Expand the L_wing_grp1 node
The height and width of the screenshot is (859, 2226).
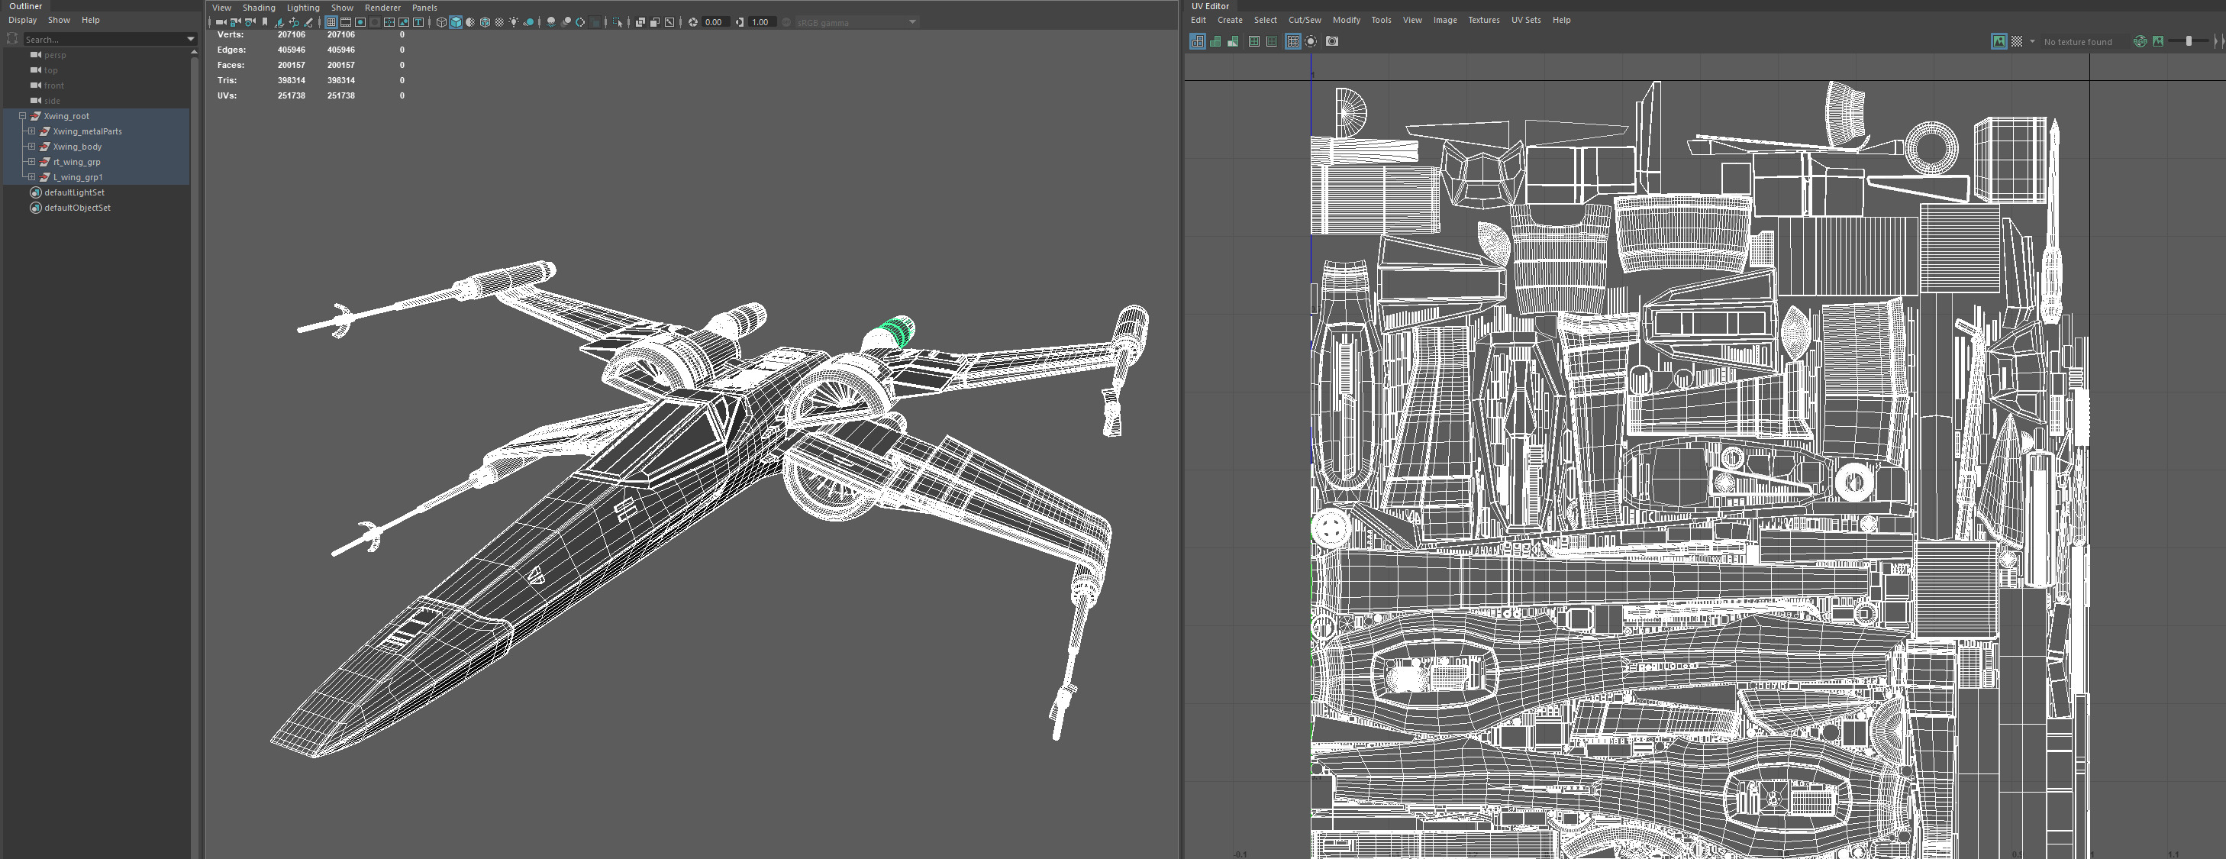pyautogui.click(x=31, y=177)
